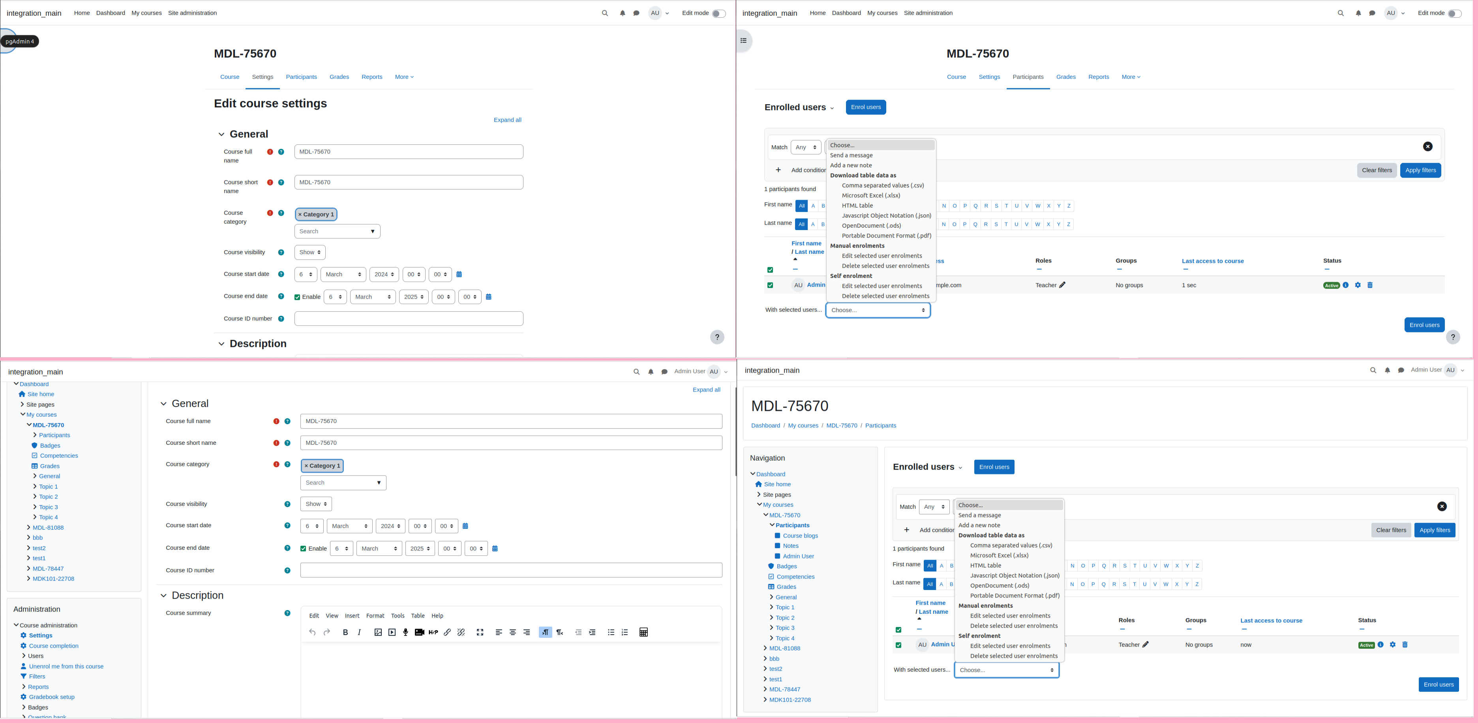
Task: Open 'Course blogs' in bottom-right navigation
Action: (801, 536)
